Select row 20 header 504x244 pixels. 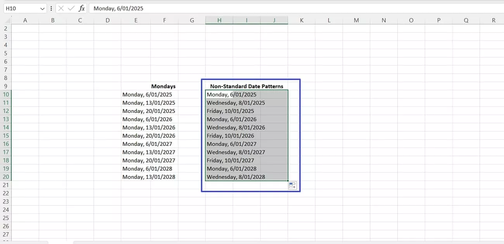click(x=5, y=177)
